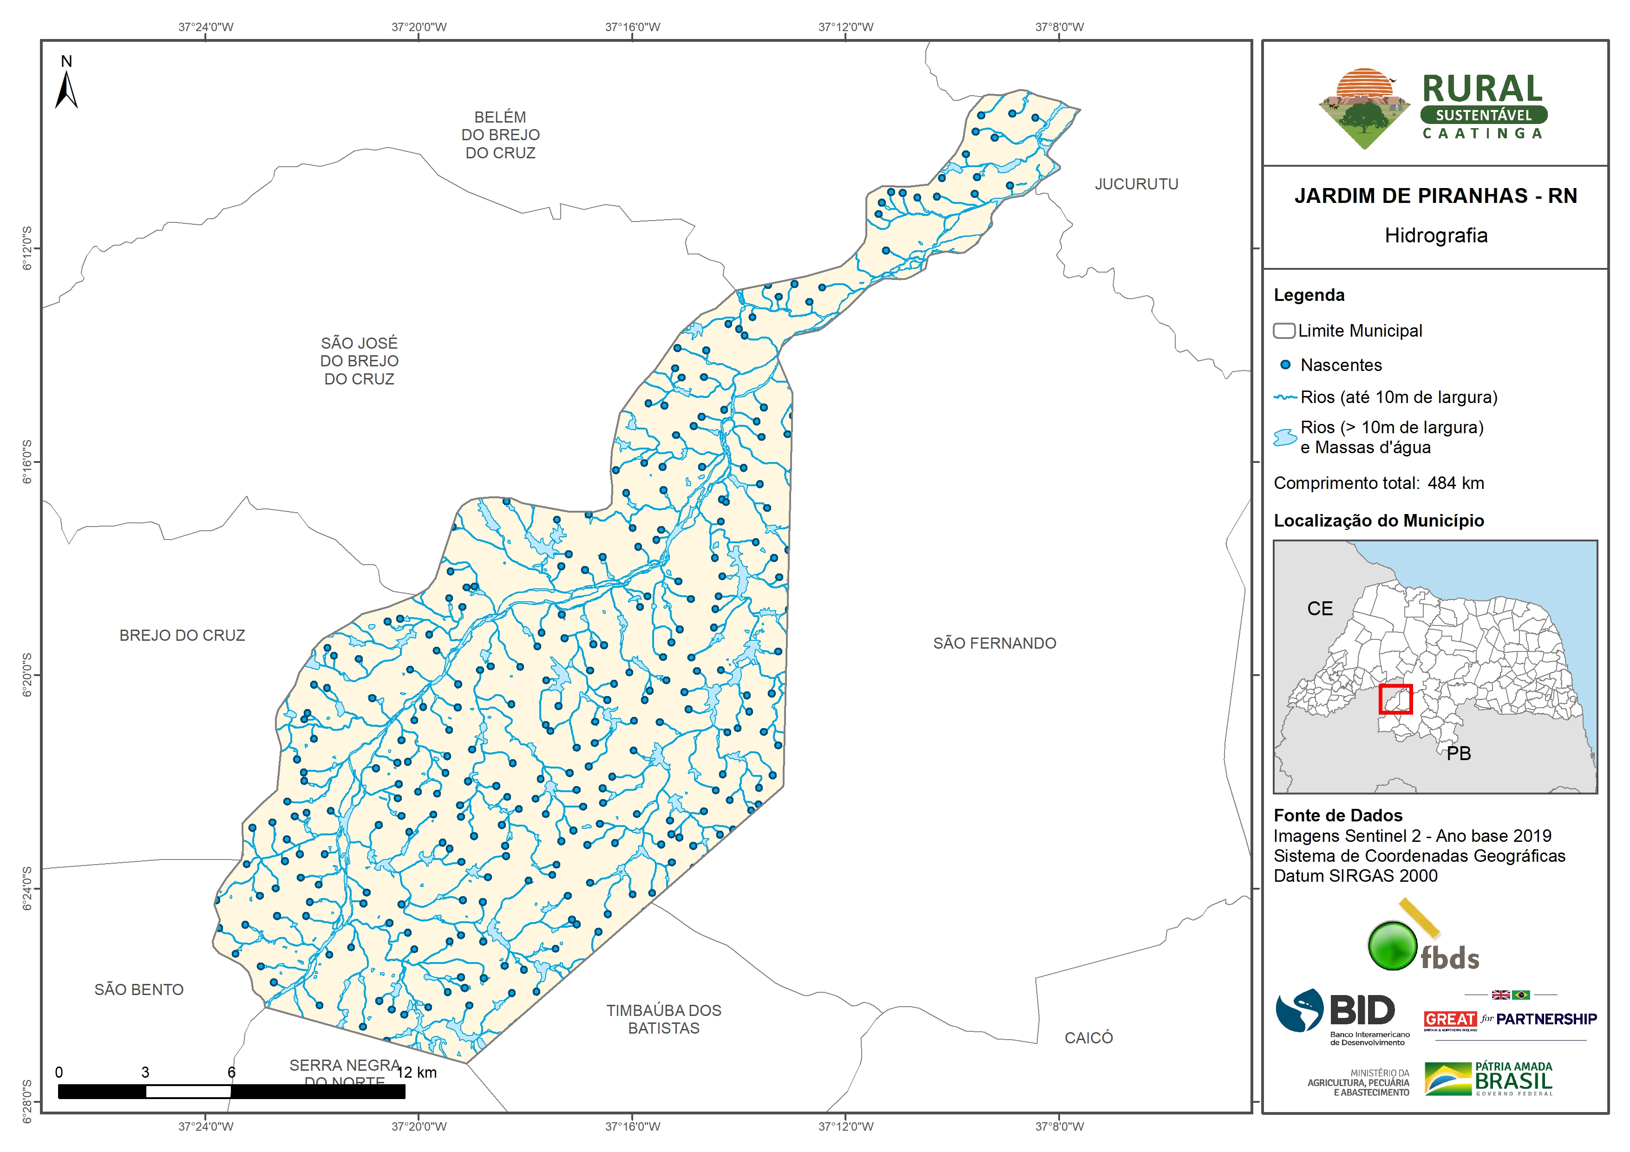Viewport: 1630px width, 1152px height.
Task: Click the Rural Sustentável Caatinga logo
Action: (1434, 108)
